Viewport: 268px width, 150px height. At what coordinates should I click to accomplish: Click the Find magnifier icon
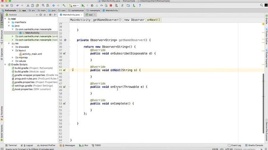(x=43, y=5)
